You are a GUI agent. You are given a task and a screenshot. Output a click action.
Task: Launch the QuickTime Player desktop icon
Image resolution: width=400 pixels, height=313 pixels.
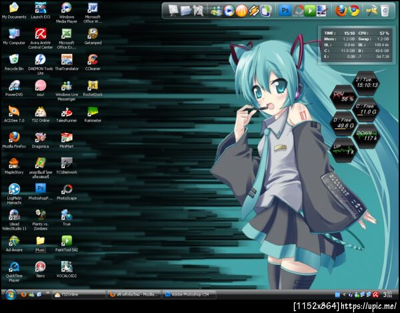[14, 272]
